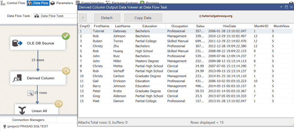Viewport: 294px width, 132px height.
Task: Switch to the Control Flow tab
Action: coord(13,3)
